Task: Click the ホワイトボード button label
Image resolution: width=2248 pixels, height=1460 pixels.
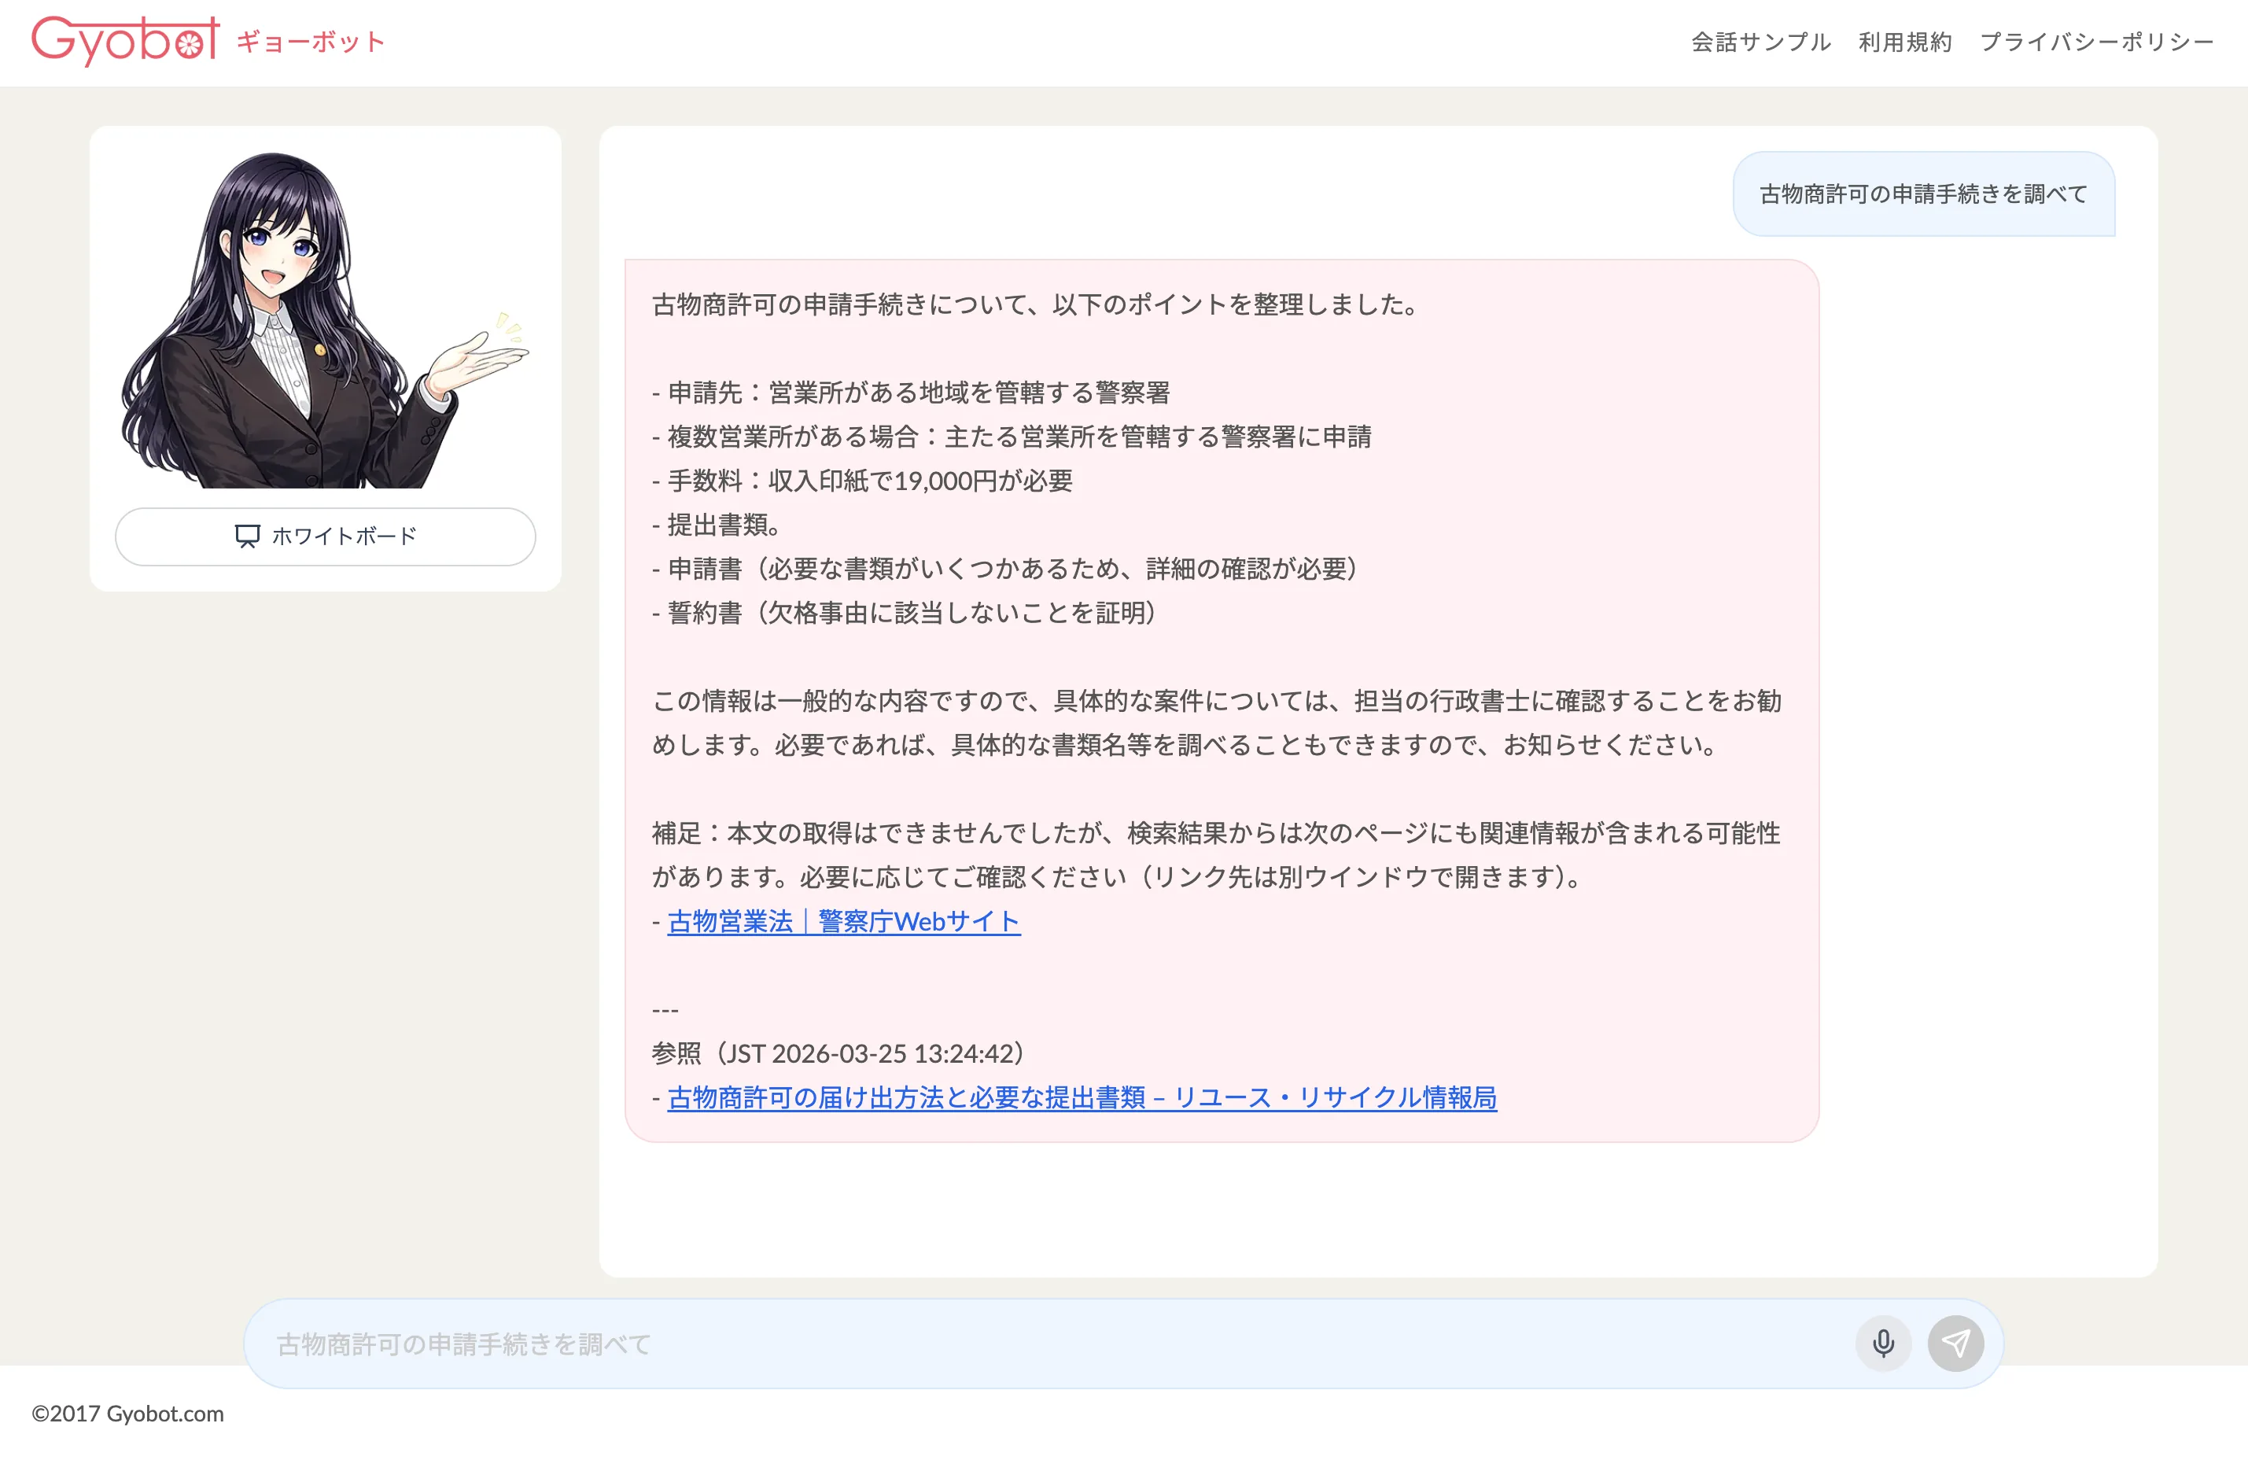Action: pyautogui.click(x=344, y=536)
